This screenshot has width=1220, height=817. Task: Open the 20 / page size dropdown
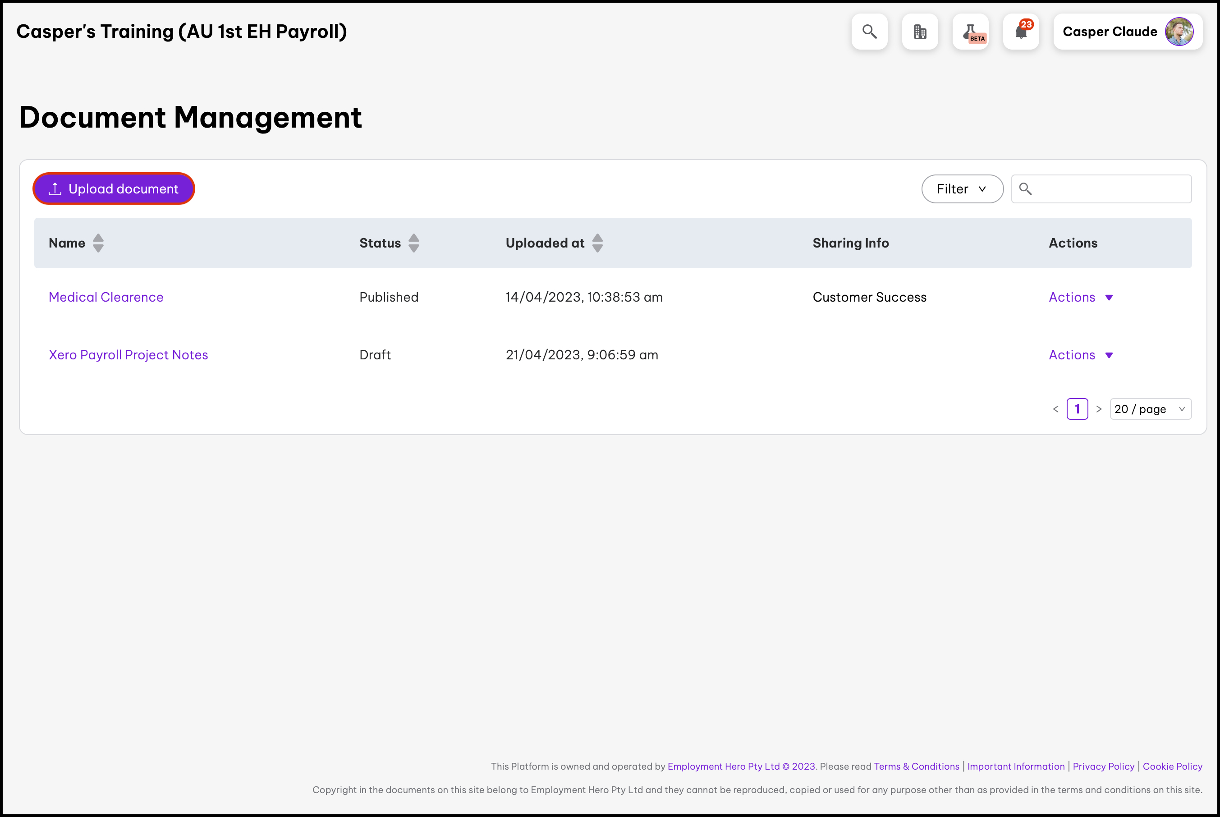click(1150, 409)
